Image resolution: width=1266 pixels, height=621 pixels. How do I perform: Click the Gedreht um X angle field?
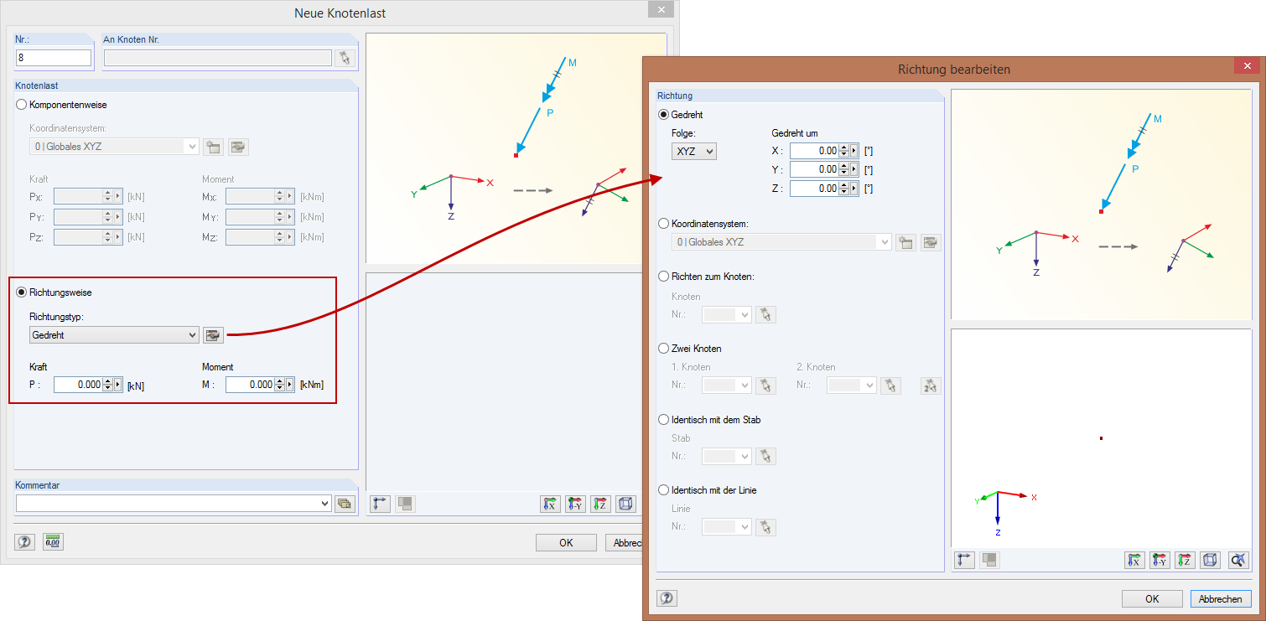pyautogui.click(x=814, y=151)
